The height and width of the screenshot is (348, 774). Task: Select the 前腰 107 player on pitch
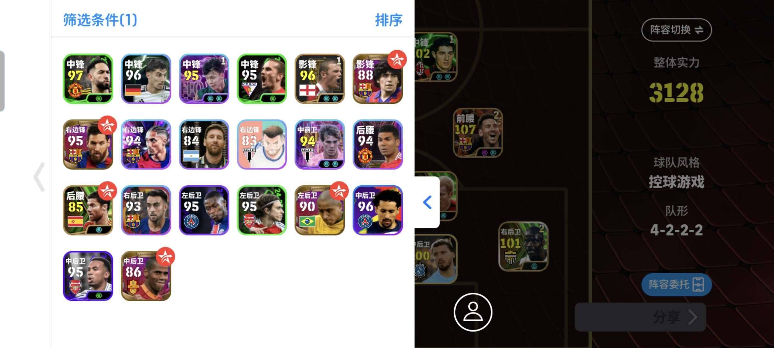(x=478, y=133)
